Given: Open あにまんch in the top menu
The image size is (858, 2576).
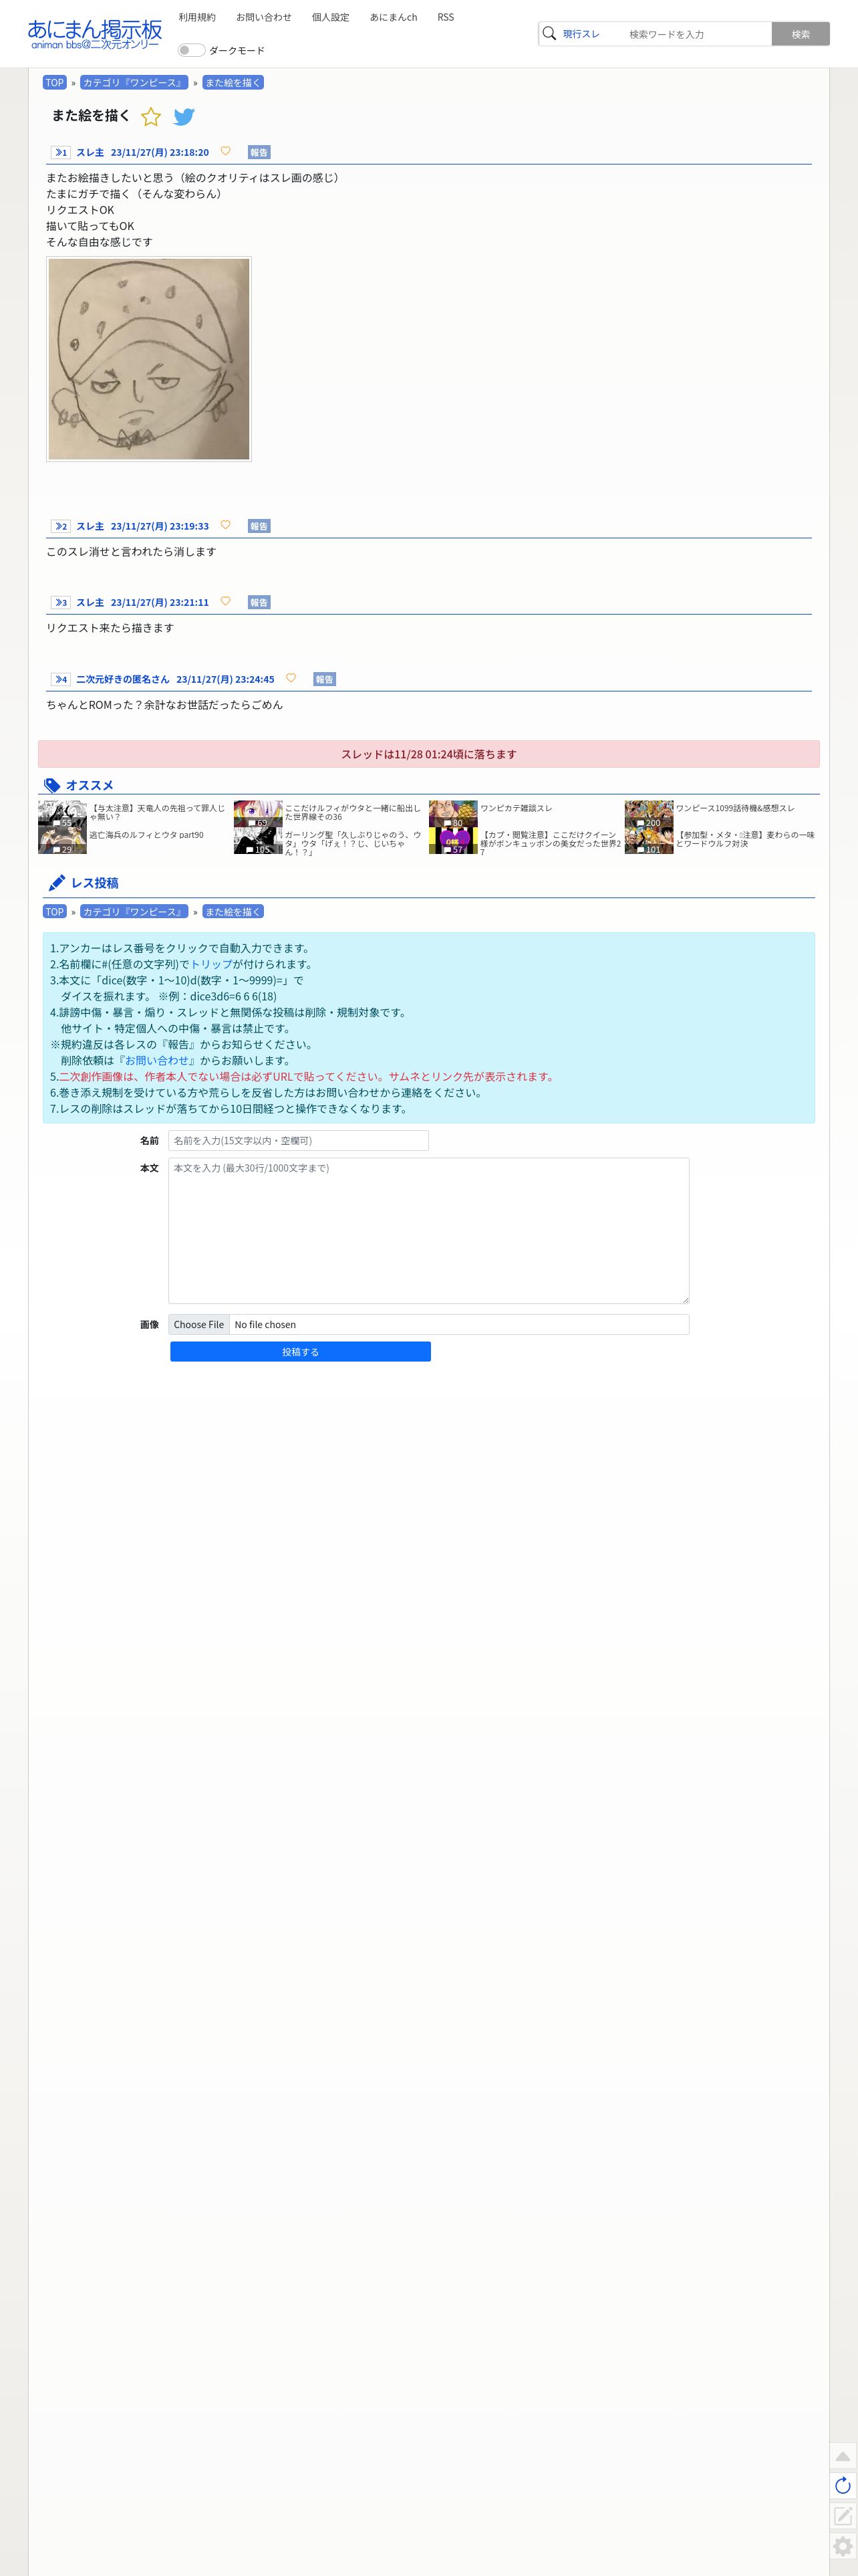Looking at the screenshot, I should 394,17.
